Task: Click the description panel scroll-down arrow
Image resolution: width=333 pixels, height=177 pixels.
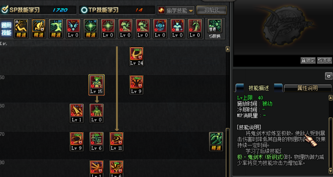Action: click(x=330, y=171)
